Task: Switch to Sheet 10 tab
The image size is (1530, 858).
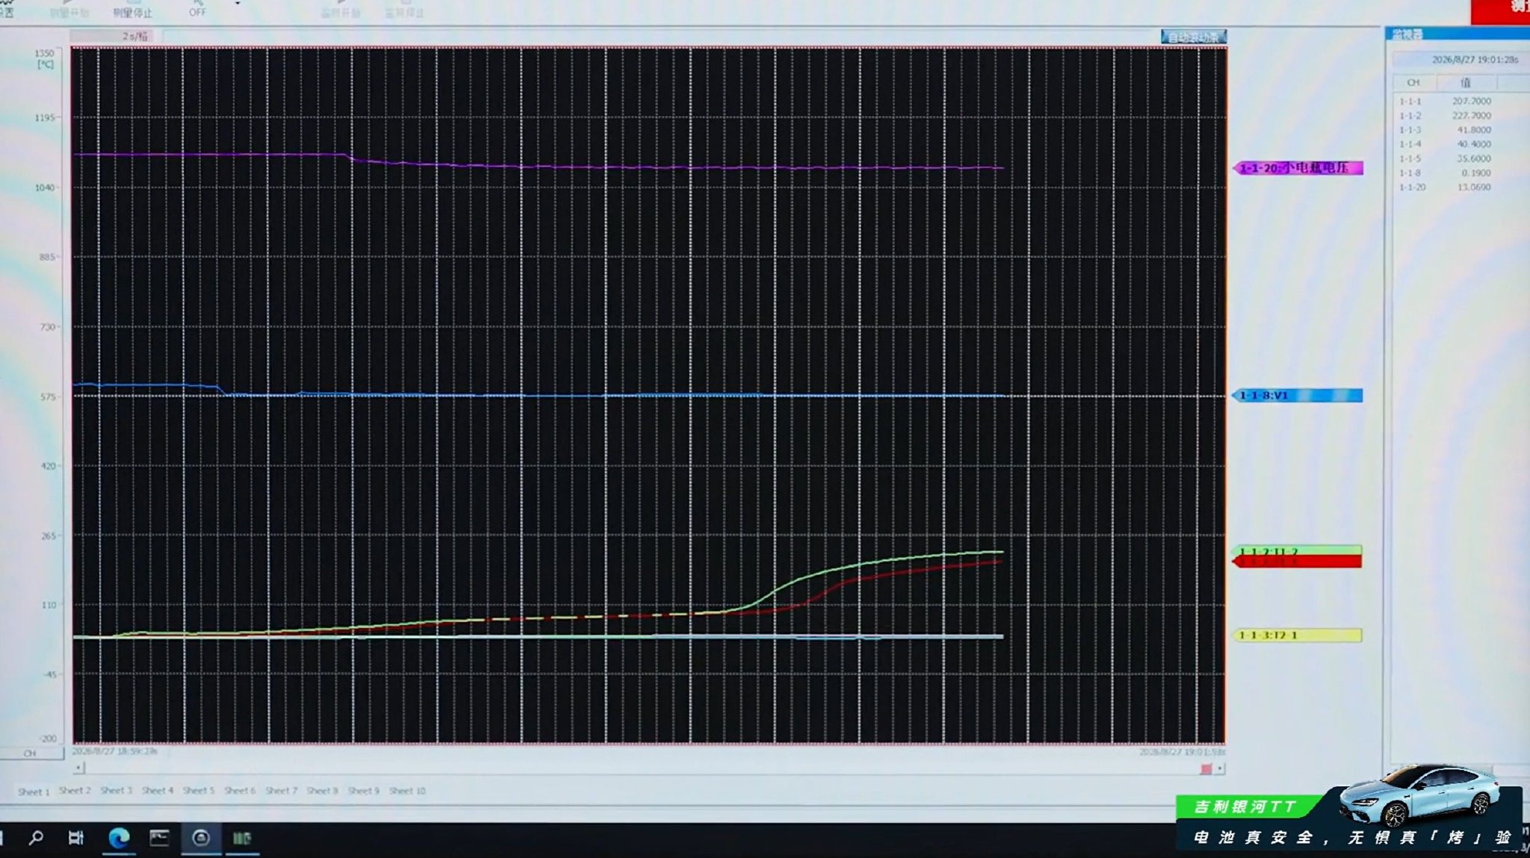Action: tap(407, 790)
